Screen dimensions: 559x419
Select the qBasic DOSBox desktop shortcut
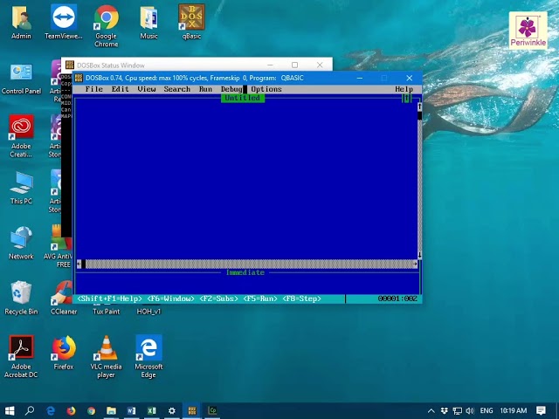(191, 22)
